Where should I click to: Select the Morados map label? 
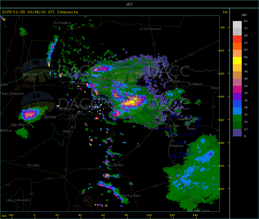pos(33,165)
